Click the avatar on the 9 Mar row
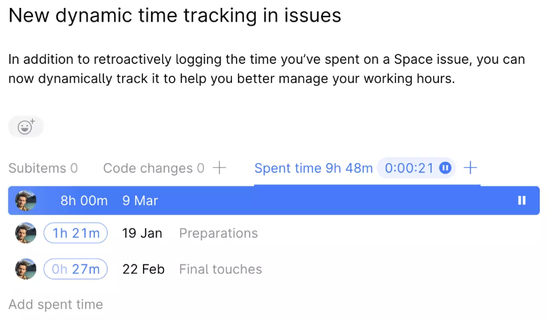Image resolution: width=549 pixels, height=321 pixels. [26, 201]
